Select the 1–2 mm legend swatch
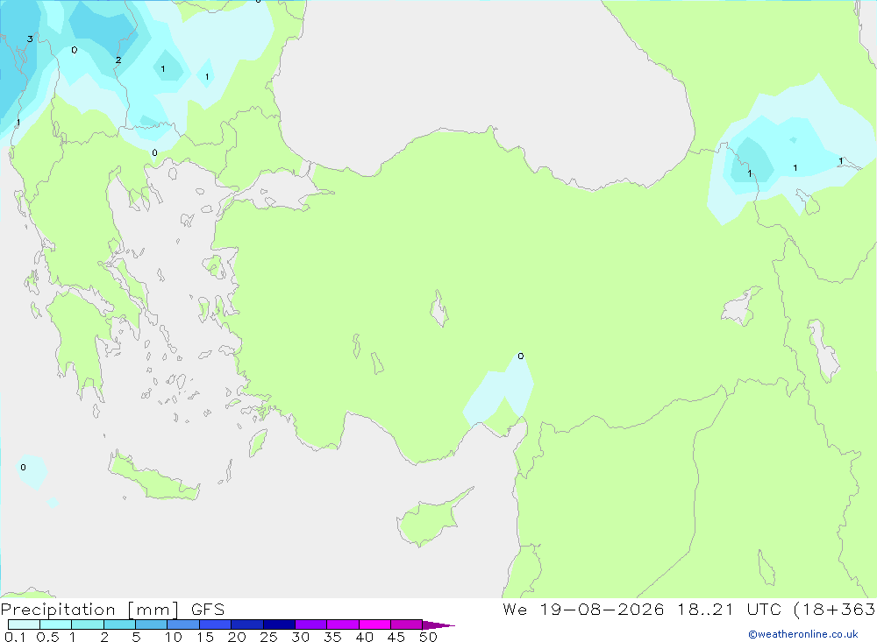 [x=87, y=624]
